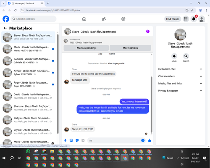Viewport: 210px width, 168px height.
Task: Send a voice clip microphone icon
Action: (65, 140)
